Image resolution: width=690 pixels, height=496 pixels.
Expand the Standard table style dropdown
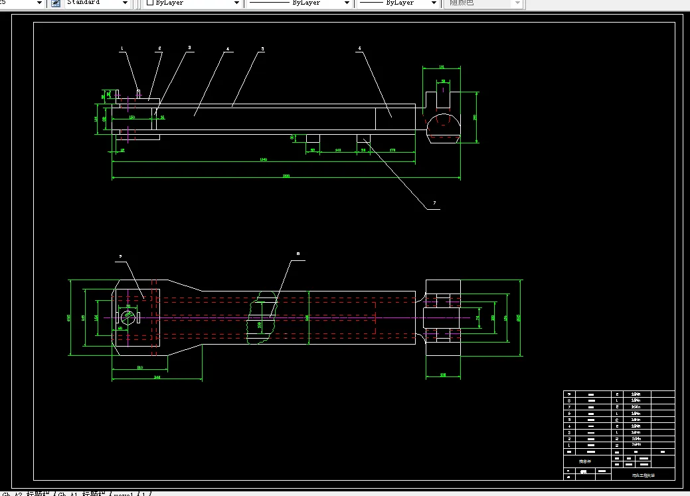(125, 3)
